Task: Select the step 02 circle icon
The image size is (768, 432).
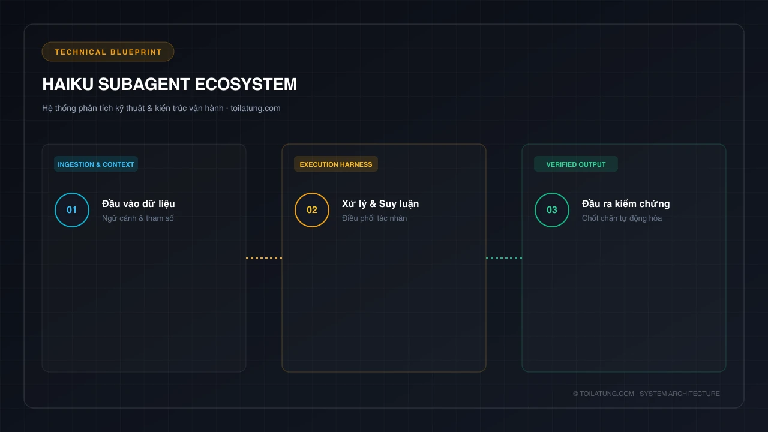Action: coord(312,210)
